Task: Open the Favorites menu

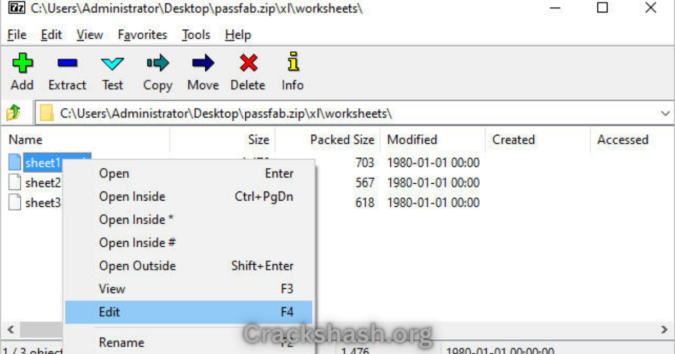Action: click(x=142, y=35)
